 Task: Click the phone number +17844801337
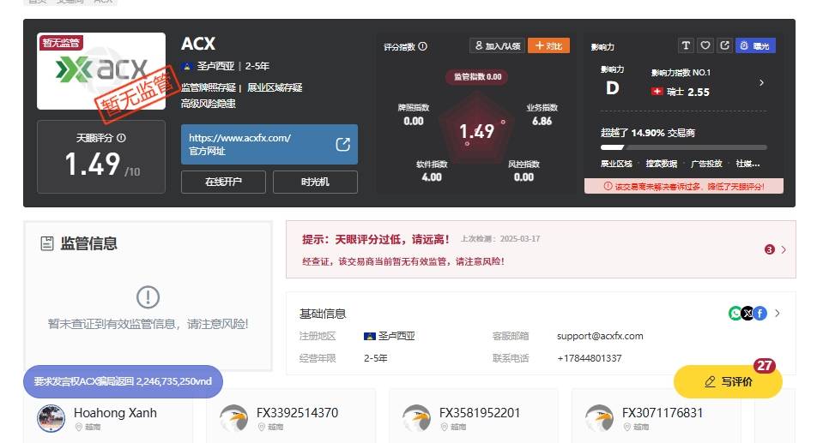[590, 358]
